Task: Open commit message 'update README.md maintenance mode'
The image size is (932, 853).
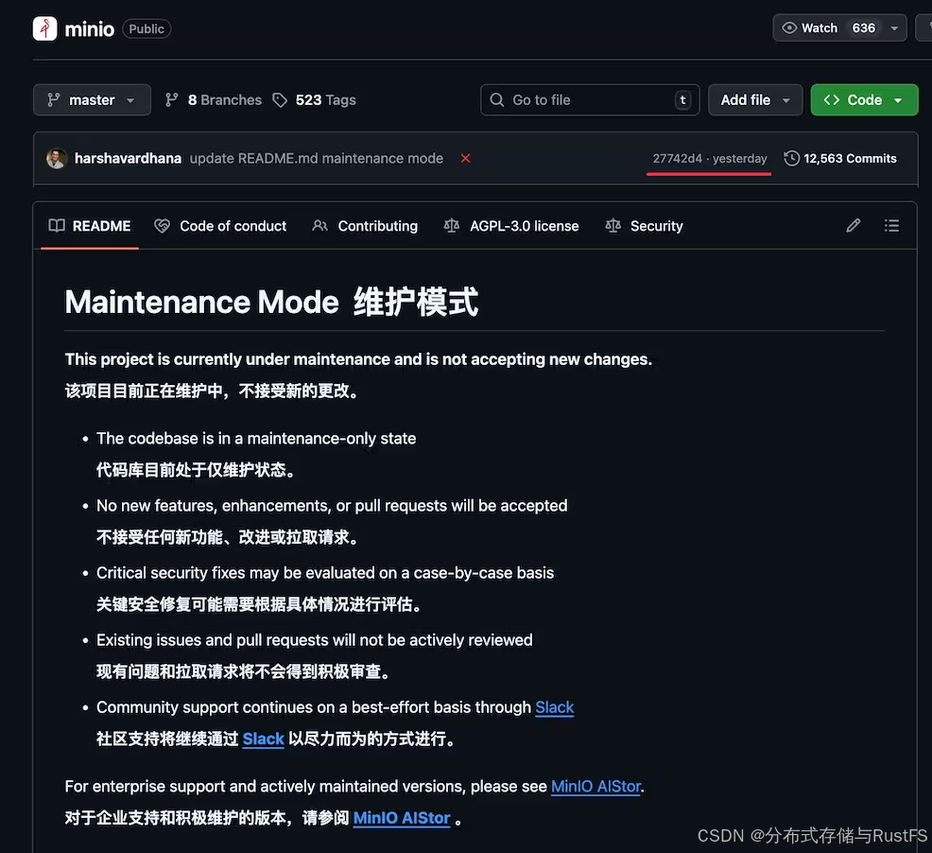Action: point(317,158)
